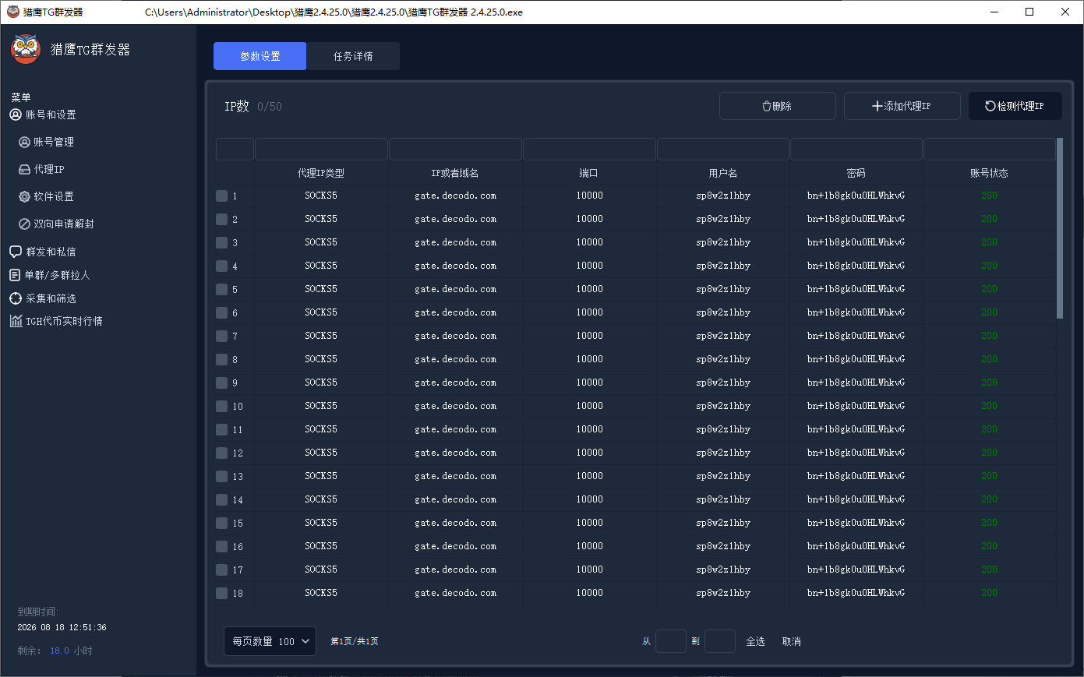Click the 删除 button
The image size is (1084, 677).
778,106
